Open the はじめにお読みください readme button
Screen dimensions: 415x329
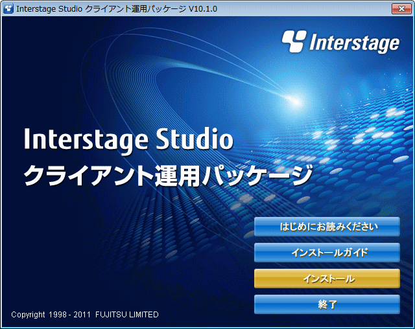[327, 227]
